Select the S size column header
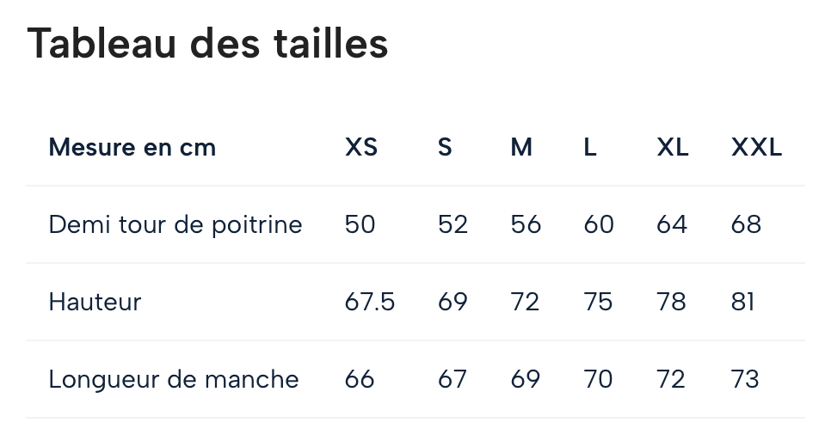The image size is (825, 447). click(445, 148)
